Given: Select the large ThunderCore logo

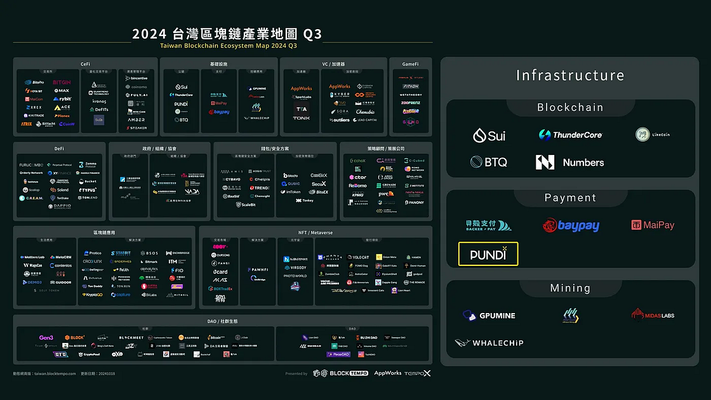Looking at the screenshot, I should [x=570, y=135].
